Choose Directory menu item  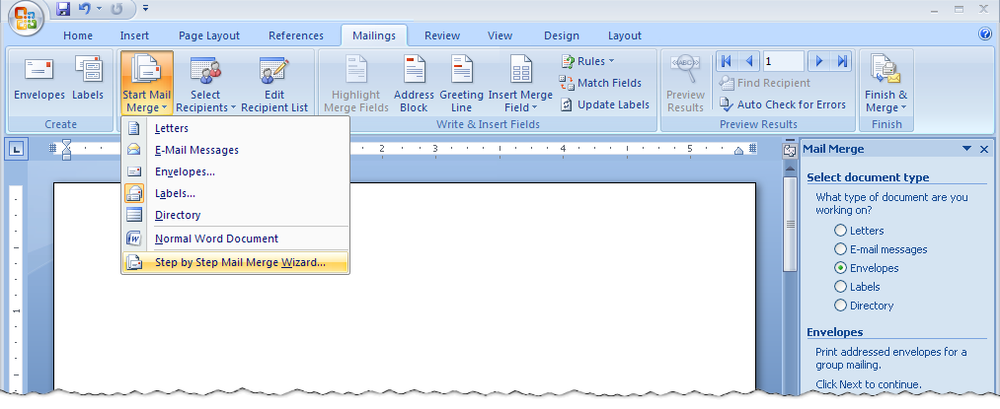click(x=235, y=215)
